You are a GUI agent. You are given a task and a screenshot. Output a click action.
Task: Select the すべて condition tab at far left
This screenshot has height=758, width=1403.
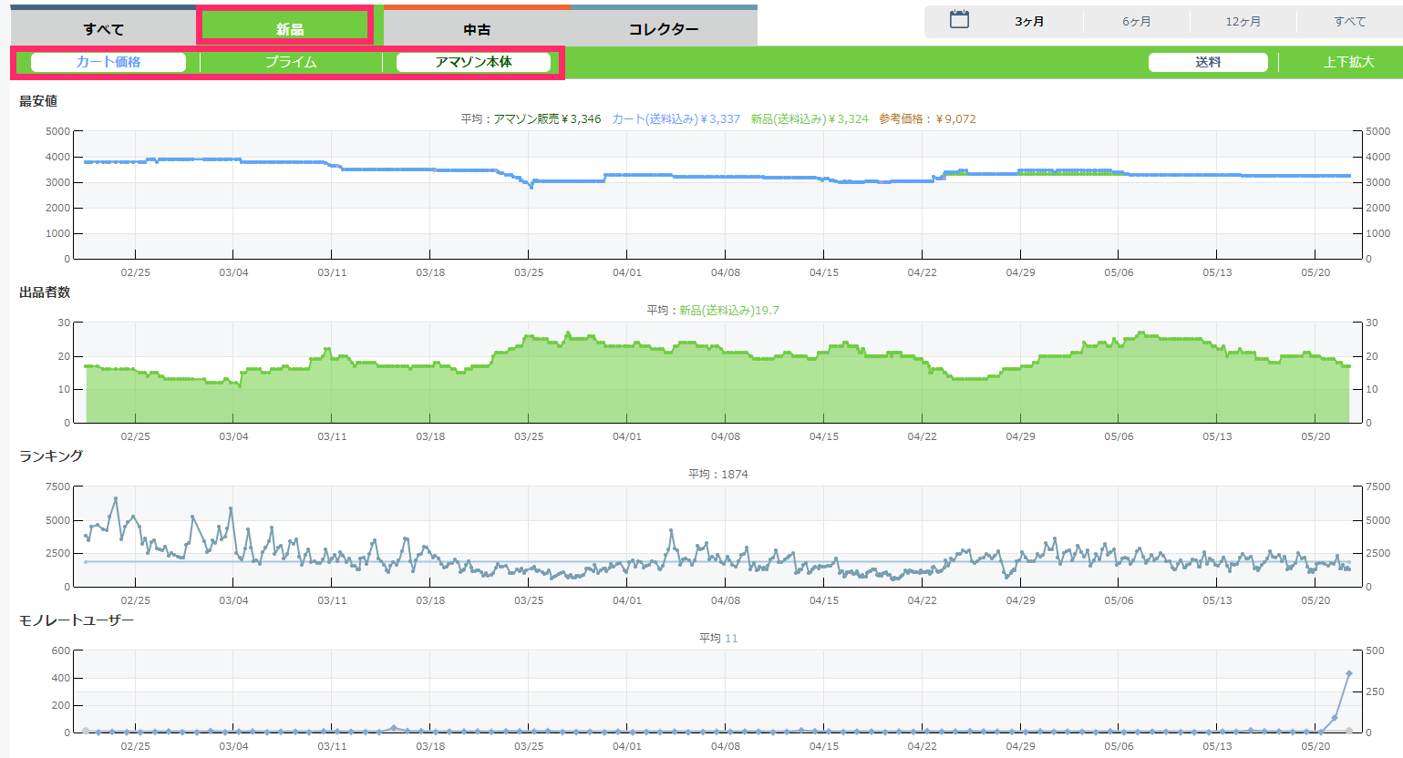point(103,29)
